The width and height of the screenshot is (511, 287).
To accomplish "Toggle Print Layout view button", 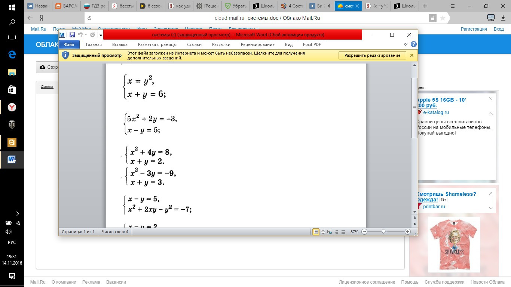I will [x=316, y=232].
